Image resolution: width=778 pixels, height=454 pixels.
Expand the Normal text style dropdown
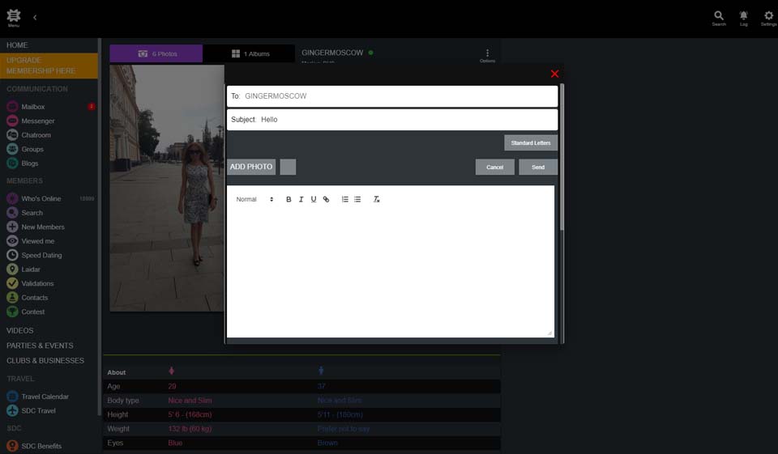click(x=254, y=199)
